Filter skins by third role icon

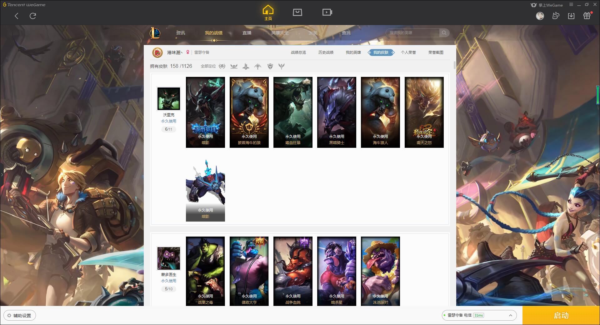246,66
